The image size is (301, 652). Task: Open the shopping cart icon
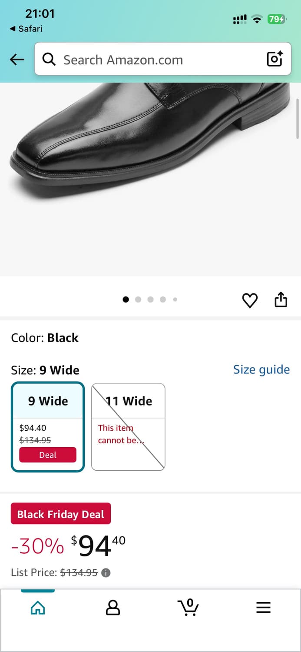[x=188, y=607]
